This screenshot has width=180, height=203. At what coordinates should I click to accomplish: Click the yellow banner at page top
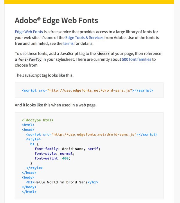[x=89, y=2]
